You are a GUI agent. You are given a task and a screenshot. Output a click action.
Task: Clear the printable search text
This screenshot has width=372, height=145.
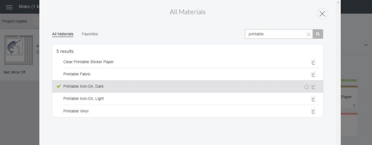pos(308,34)
